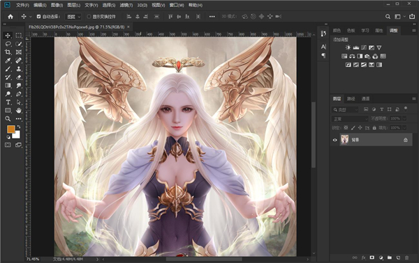
Task: Select the Crop tool
Action: (8, 52)
